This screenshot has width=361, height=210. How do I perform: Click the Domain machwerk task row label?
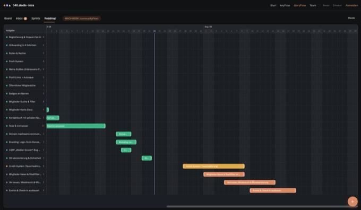(25, 134)
